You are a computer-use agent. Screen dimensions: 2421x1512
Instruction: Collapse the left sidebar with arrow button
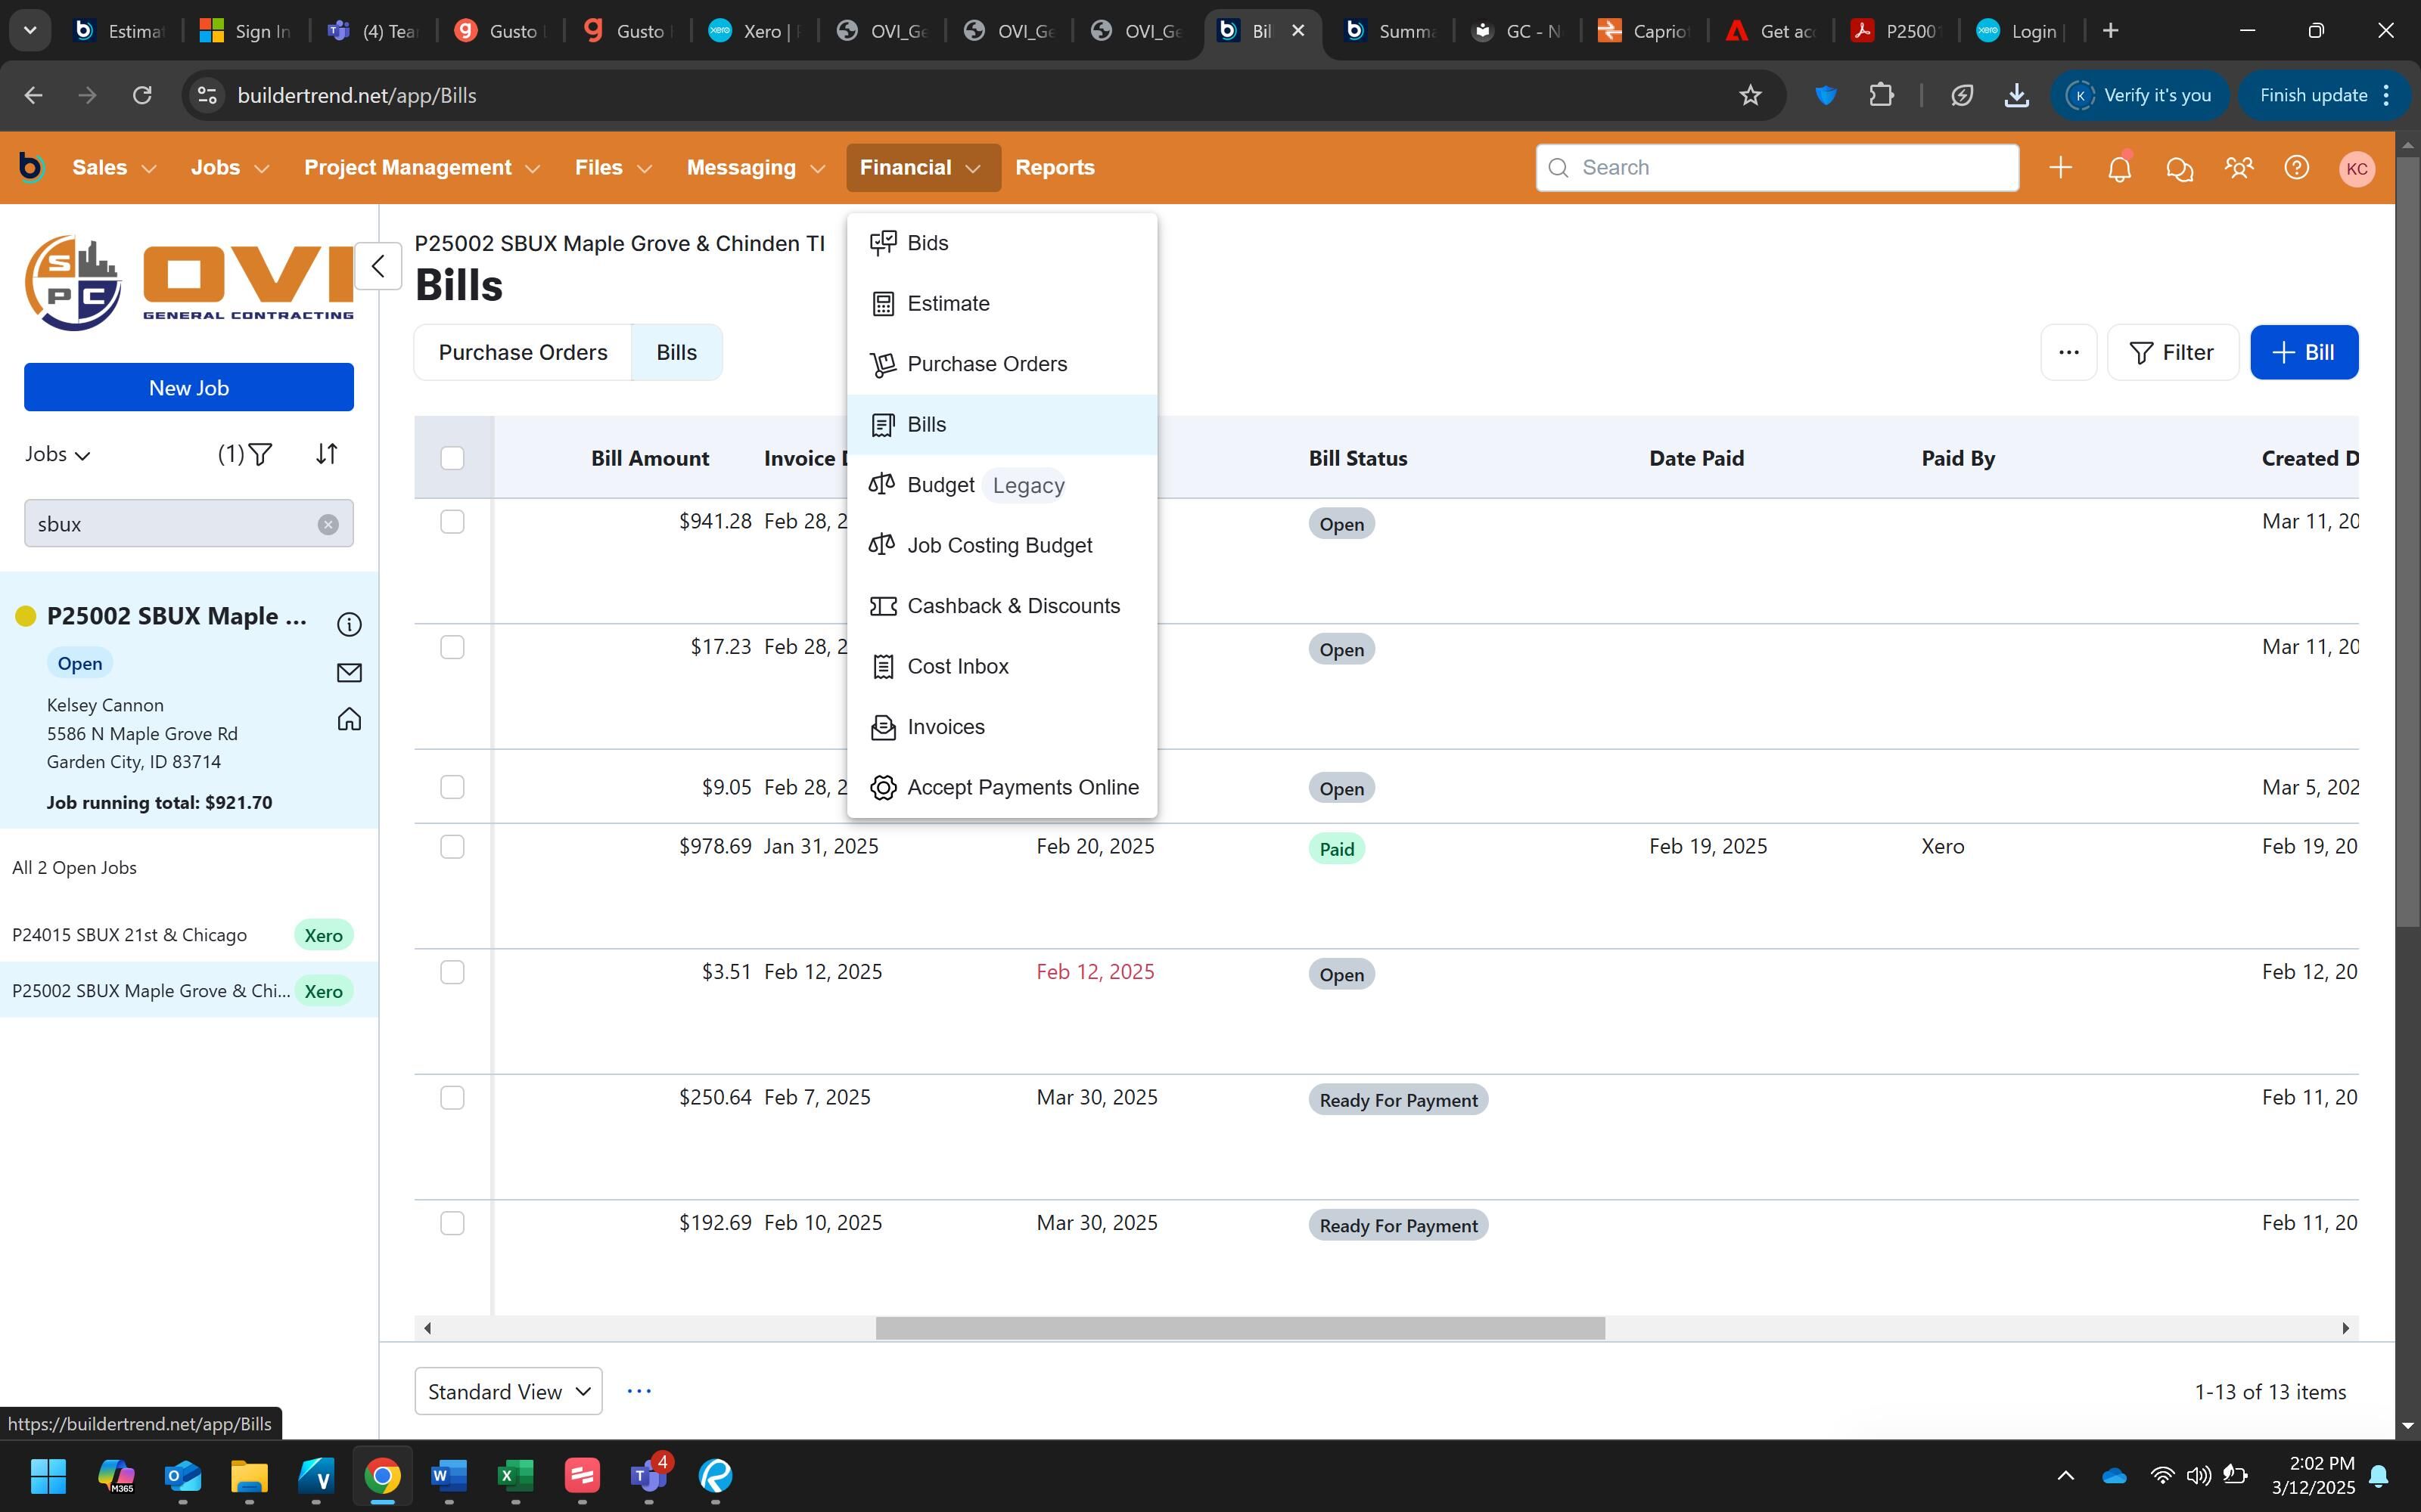point(378,266)
